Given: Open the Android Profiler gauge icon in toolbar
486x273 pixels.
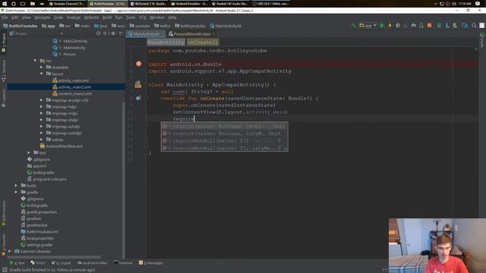Looking at the screenshot, I should (413, 26).
